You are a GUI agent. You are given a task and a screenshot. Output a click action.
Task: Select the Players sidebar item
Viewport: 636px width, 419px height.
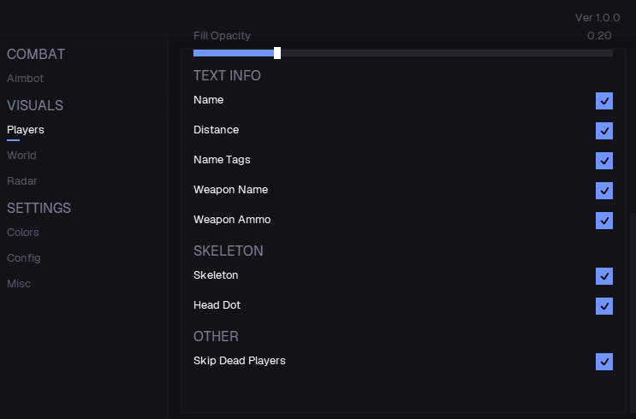(26, 130)
